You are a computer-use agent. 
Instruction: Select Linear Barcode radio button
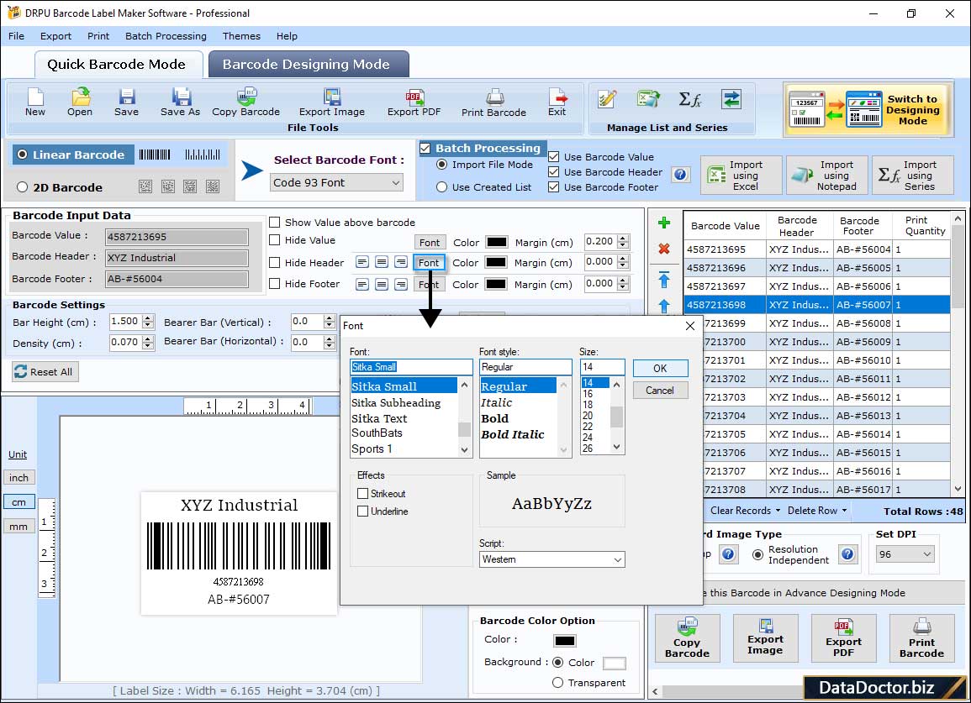click(x=23, y=155)
